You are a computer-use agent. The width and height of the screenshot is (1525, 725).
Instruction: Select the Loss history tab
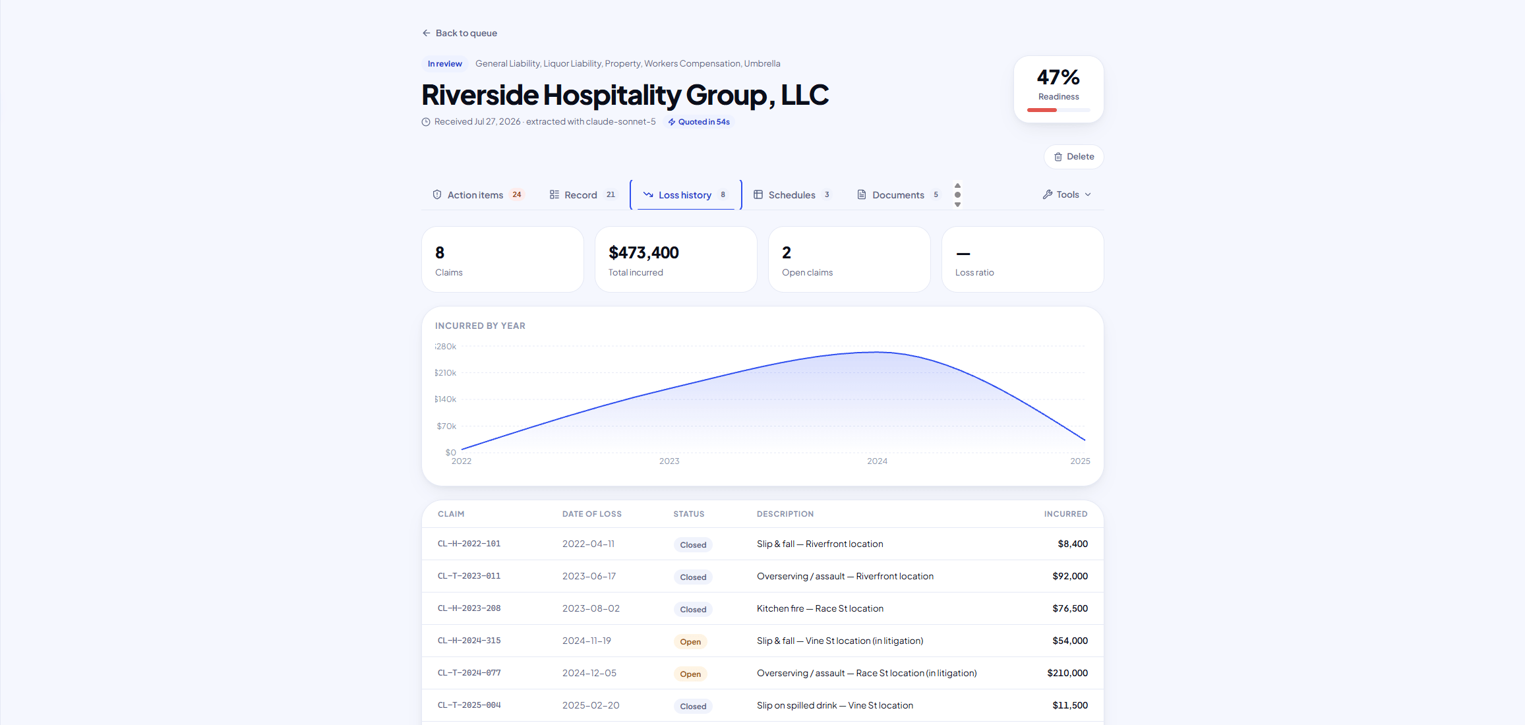[686, 195]
